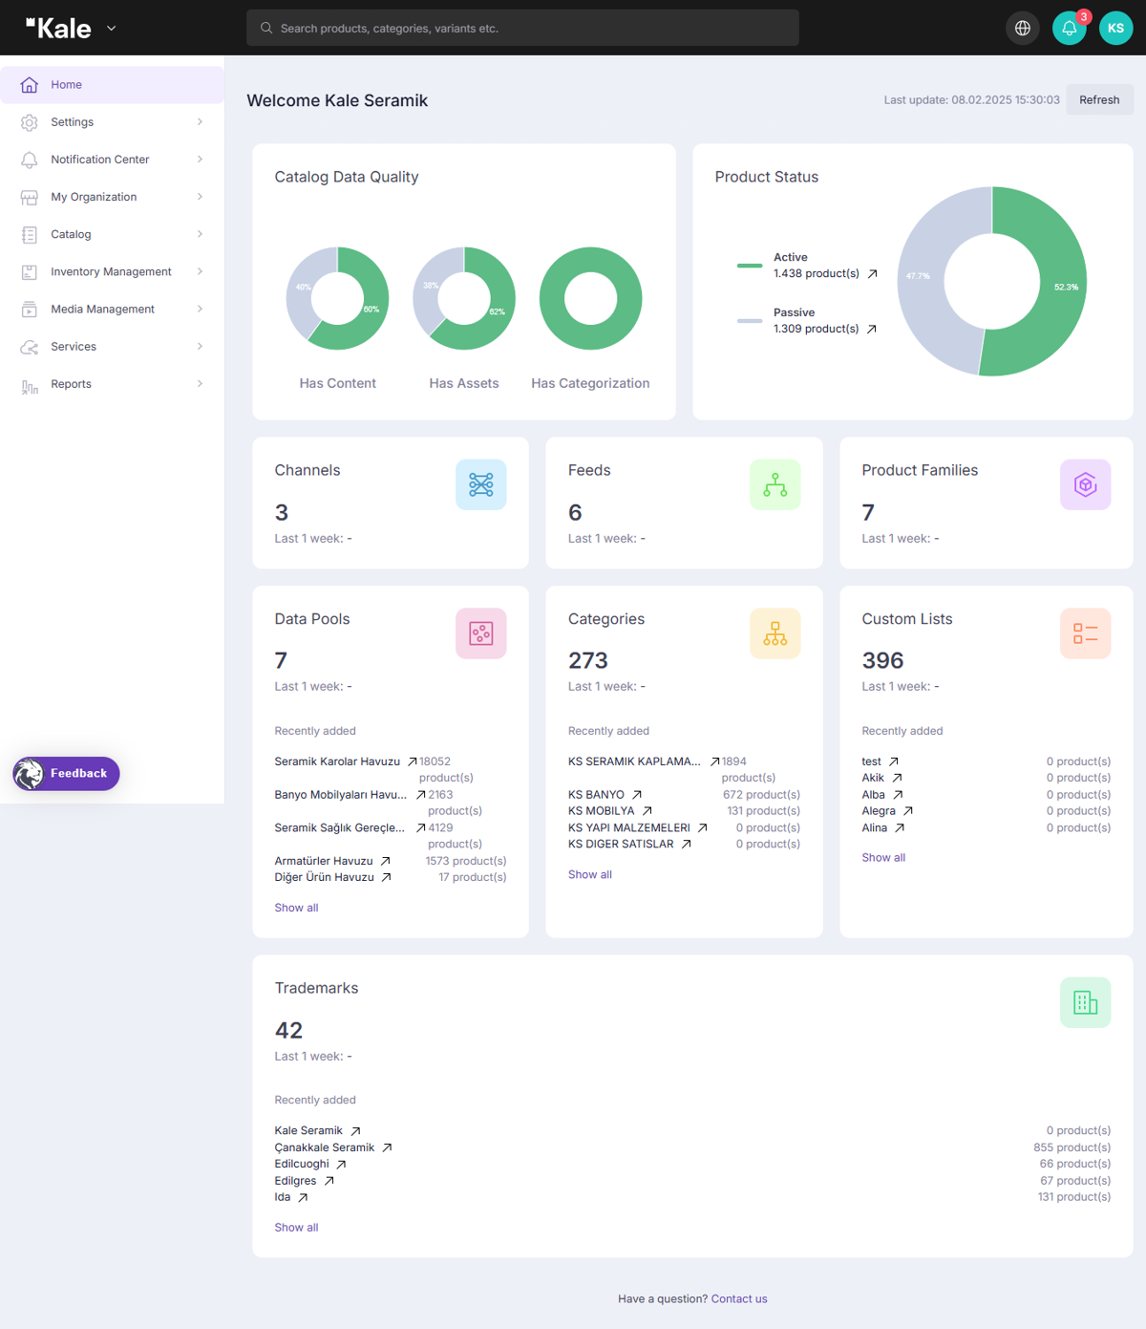1146x1329 pixels.
Task: Click Show all under Data Pools
Action: coord(296,908)
